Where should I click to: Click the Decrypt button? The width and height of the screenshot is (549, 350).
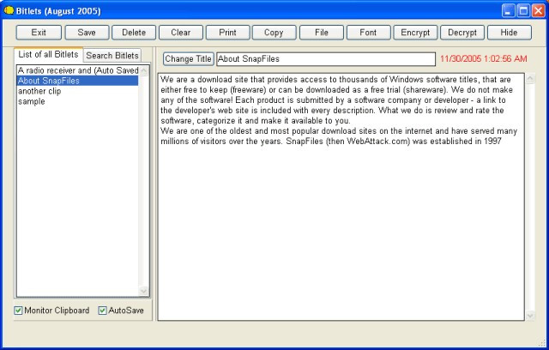pos(462,33)
